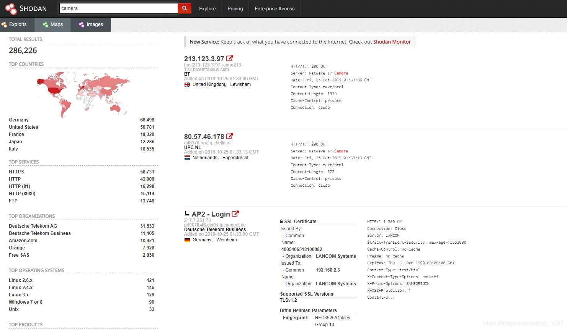Filter by Free SAS organization

pos(19,255)
